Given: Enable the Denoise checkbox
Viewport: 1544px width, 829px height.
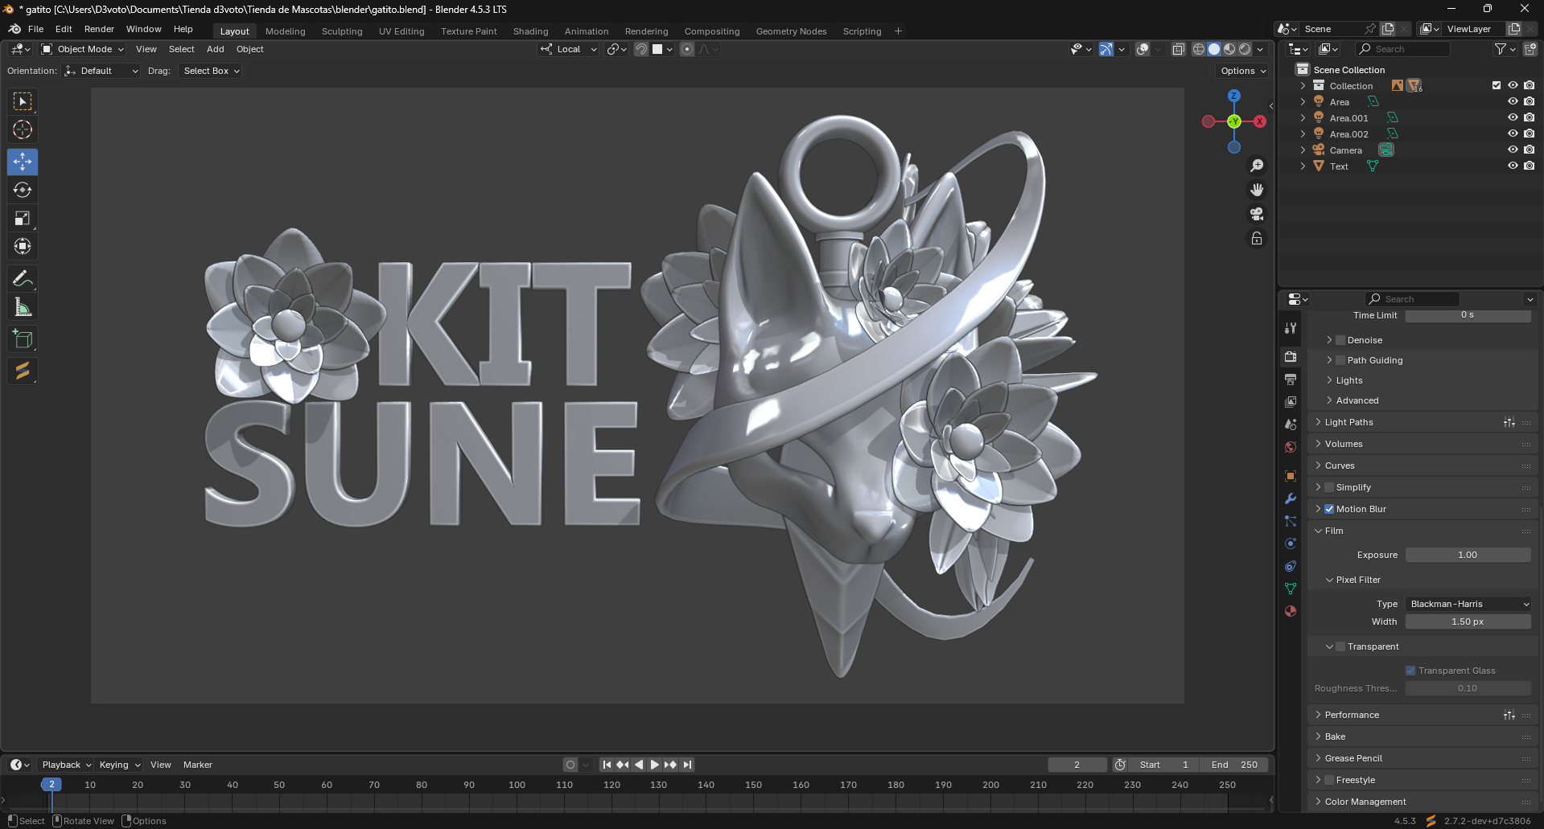Looking at the screenshot, I should (1340, 340).
